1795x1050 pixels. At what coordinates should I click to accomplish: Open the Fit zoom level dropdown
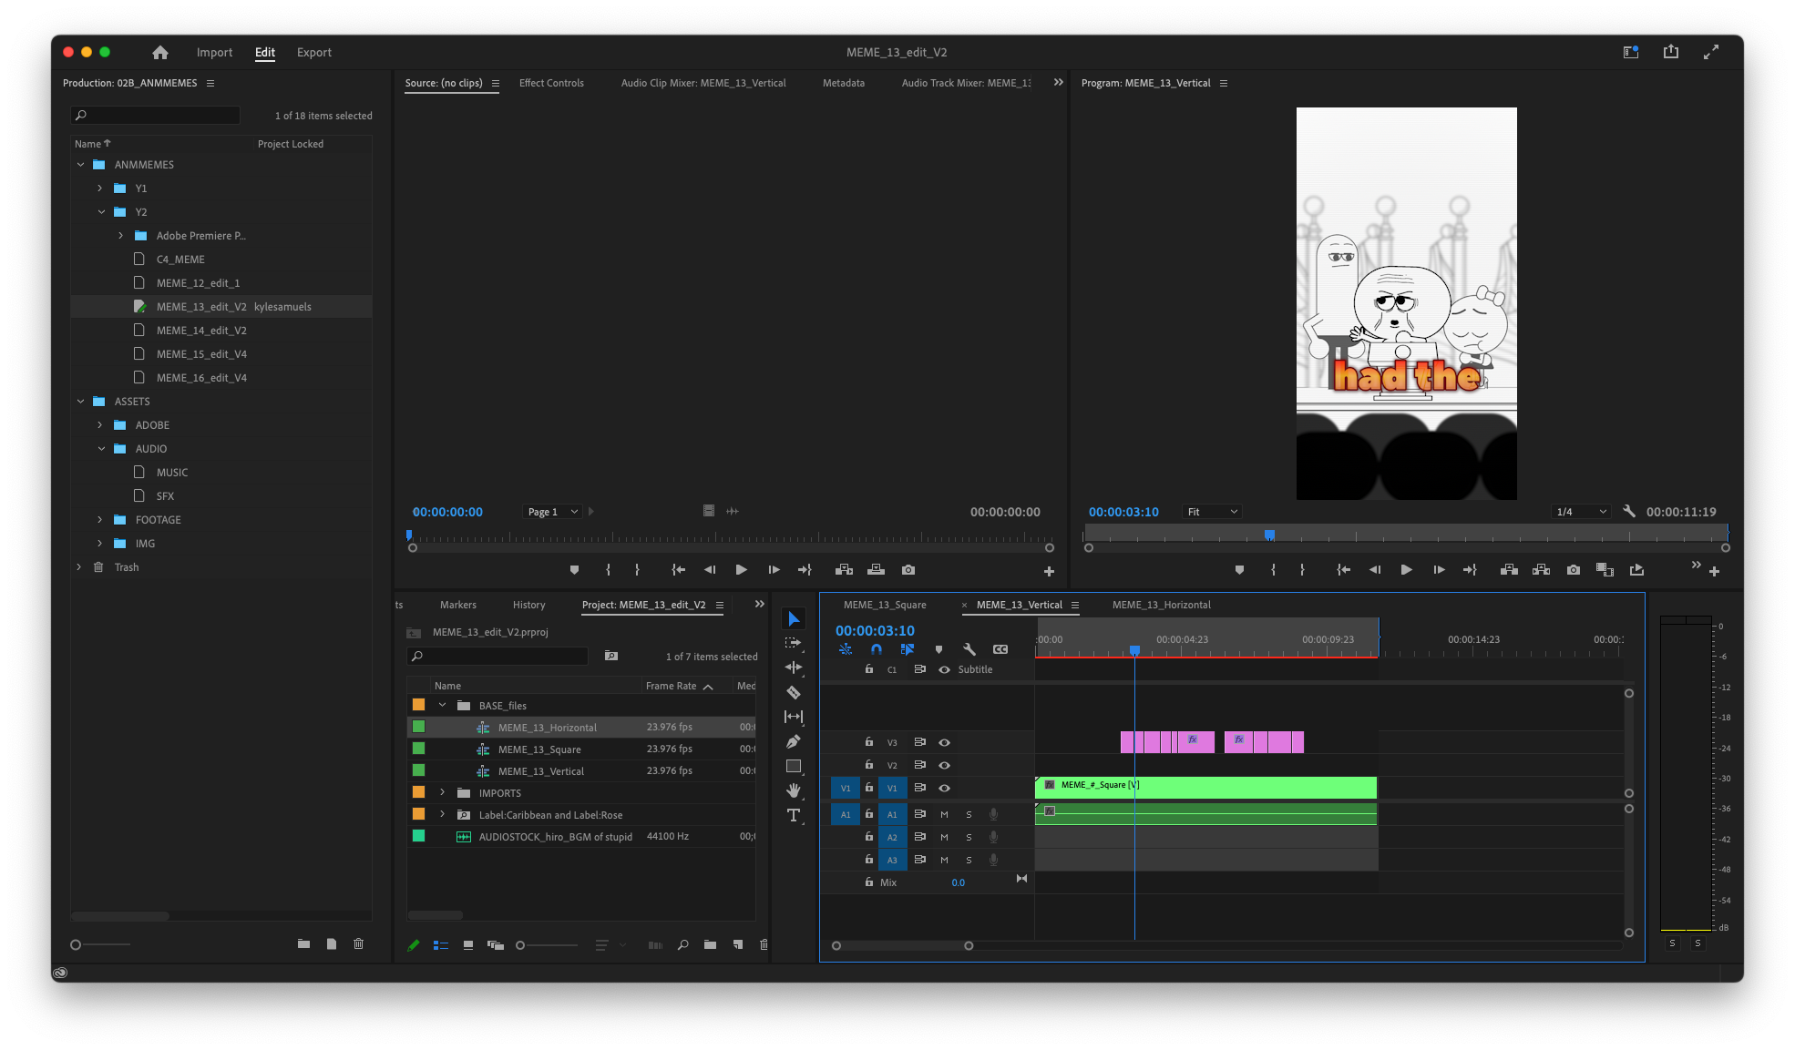point(1212,512)
